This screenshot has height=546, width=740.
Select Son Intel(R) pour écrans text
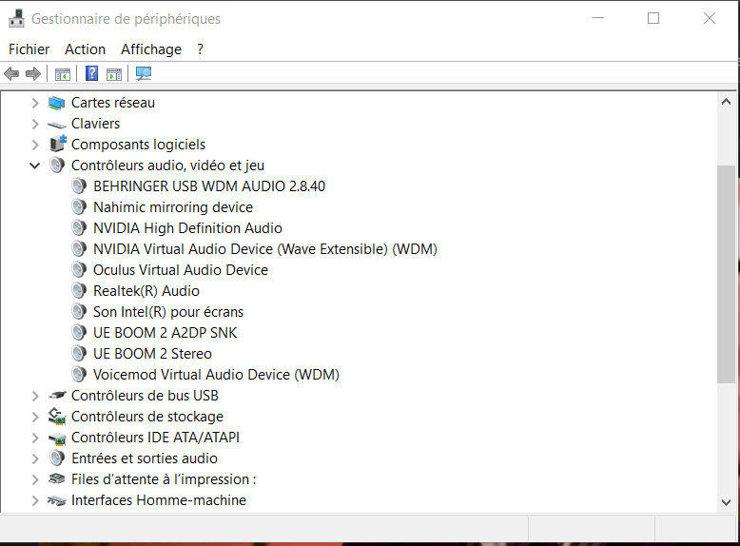168,312
